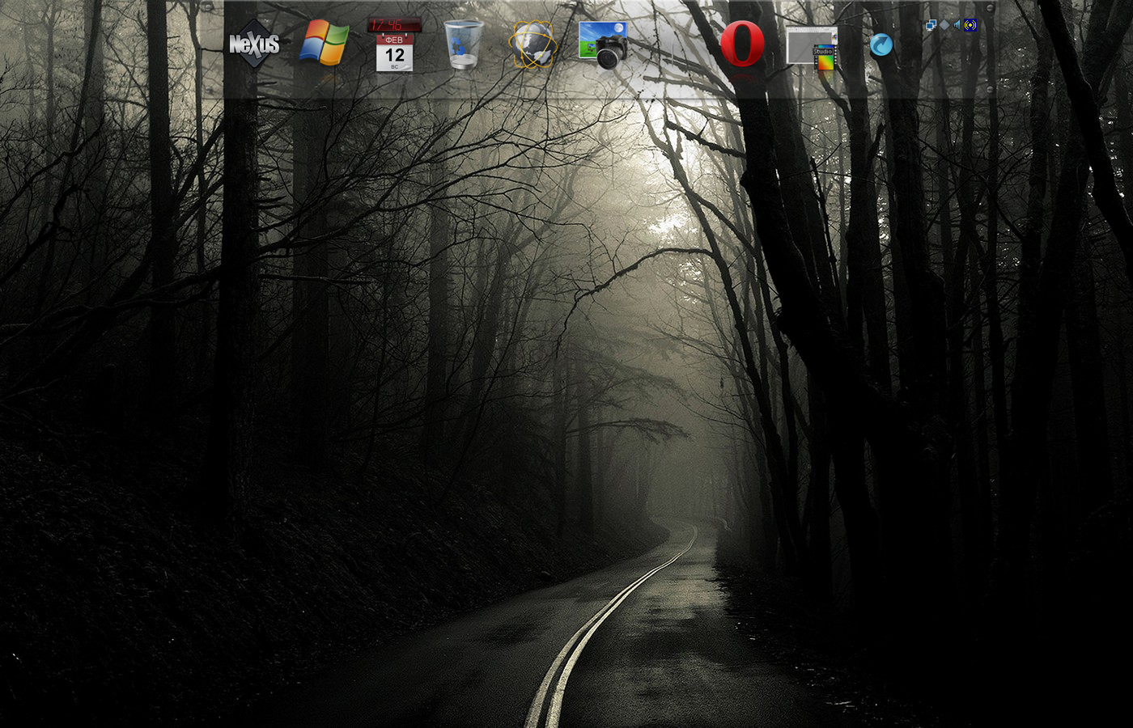Open the speaker volume tray icon
Image resolution: width=1133 pixels, height=728 pixels.
(x=957, y=25)
